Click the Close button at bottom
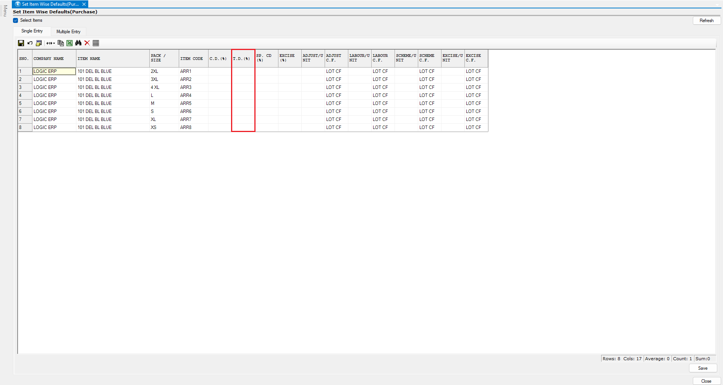The image size is (723, 385). pyautogui.click(x=706, y=381)
